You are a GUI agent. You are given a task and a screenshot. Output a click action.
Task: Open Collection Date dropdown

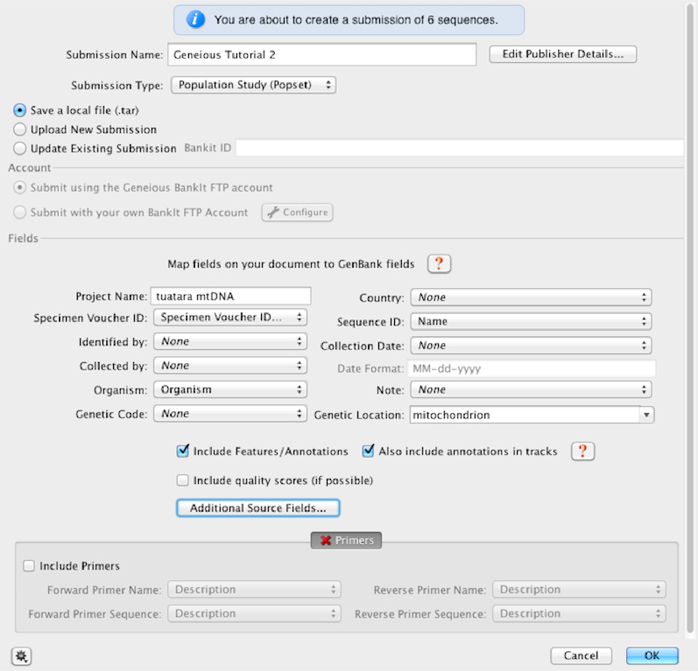pos(531,345)
